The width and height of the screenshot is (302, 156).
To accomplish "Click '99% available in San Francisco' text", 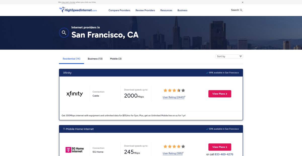I will tap(224, 73).
